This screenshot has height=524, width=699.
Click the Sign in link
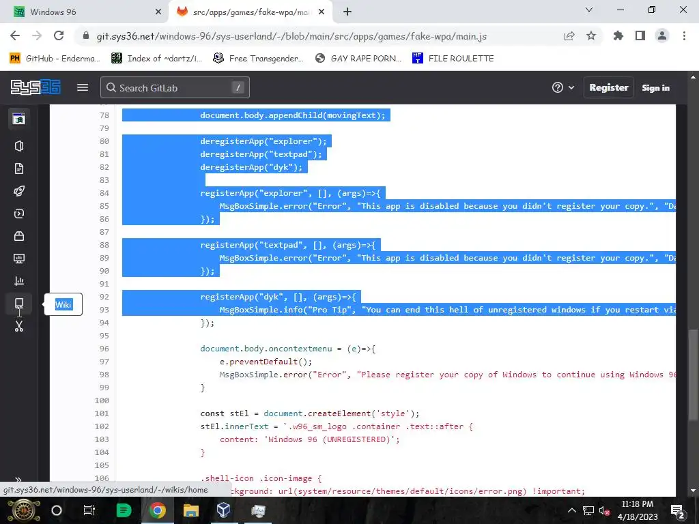655,88
